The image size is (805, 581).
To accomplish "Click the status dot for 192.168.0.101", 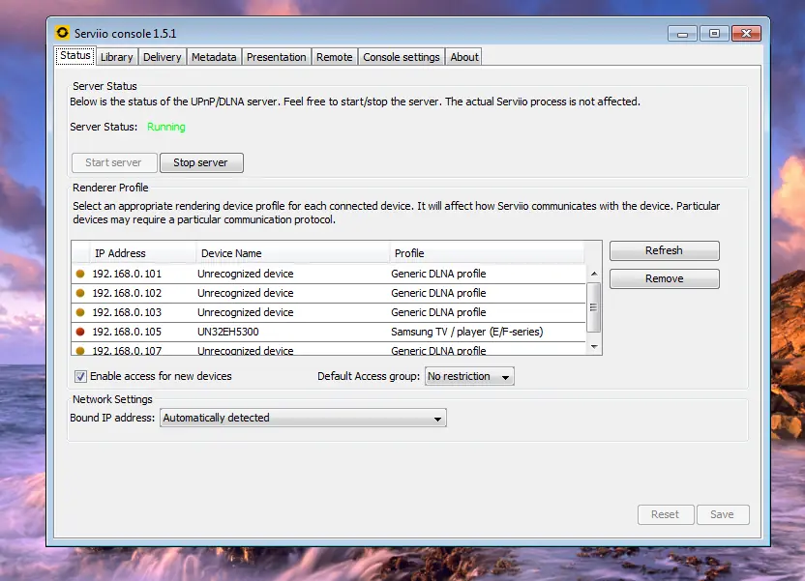I will coord(80,274).
